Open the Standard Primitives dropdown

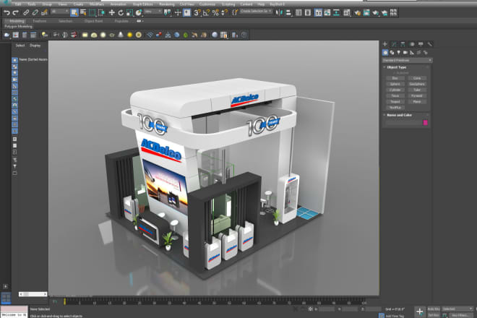coord(407,60)
